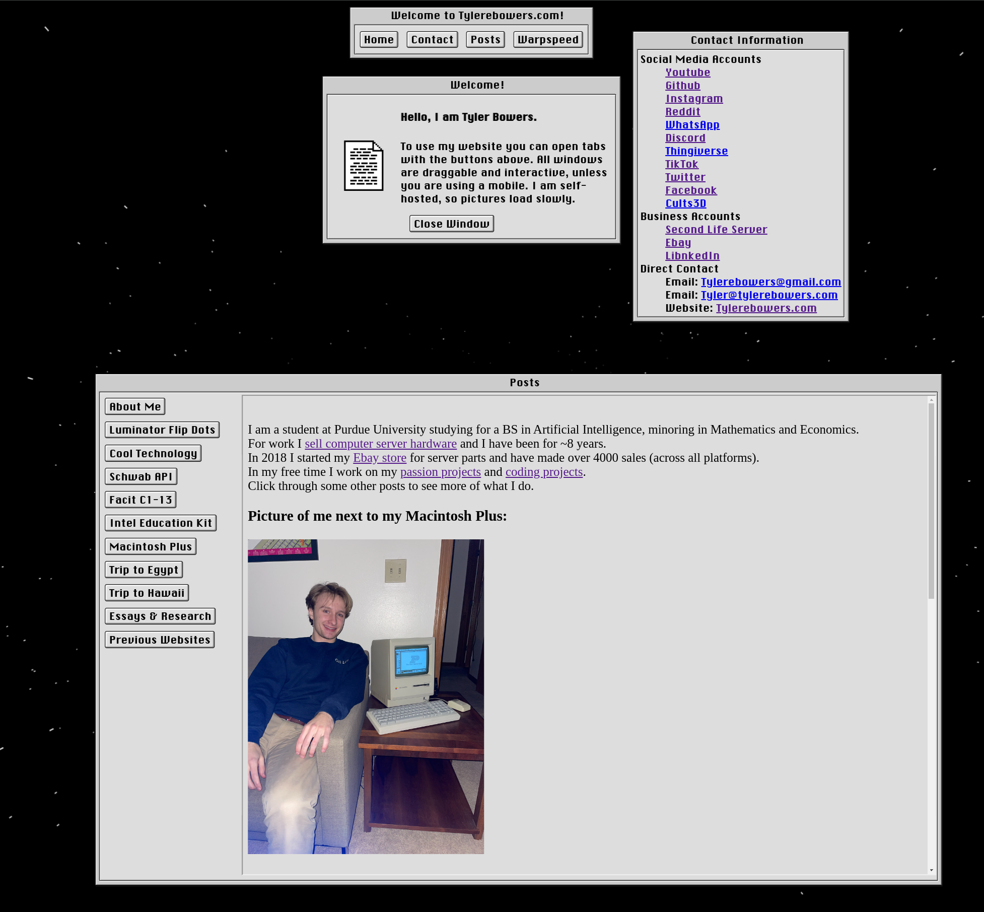Open the Previous Websites post
Image resolution: width=984 pixels, height=912 pixels.
(x=160, y=639)
